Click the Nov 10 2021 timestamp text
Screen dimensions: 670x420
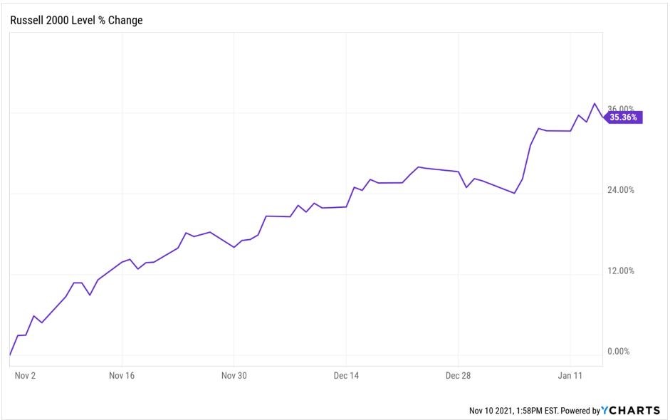click(x=513, y=411)
